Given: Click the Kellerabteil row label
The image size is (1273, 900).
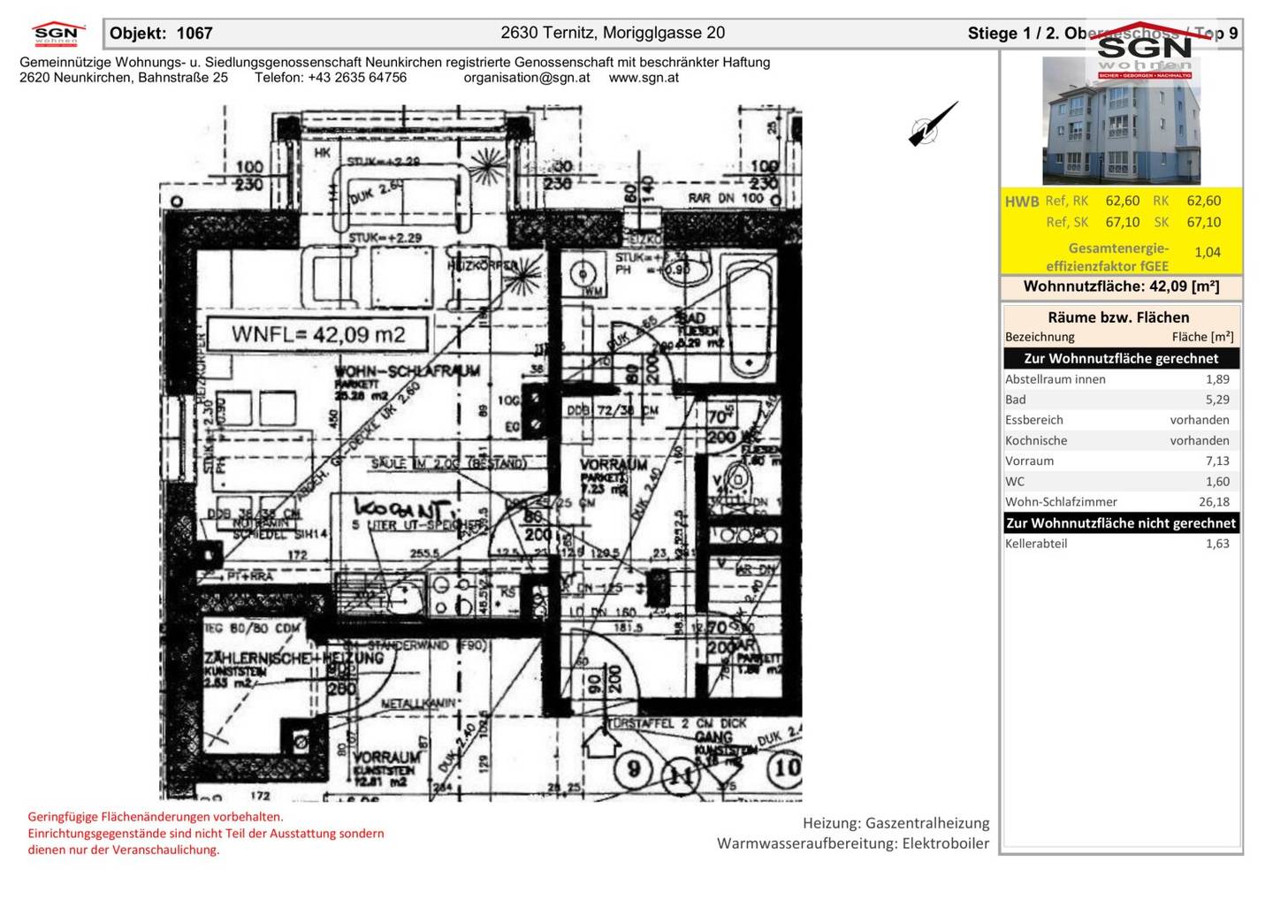Looking at the screenshot, I should coord(1036,544).
